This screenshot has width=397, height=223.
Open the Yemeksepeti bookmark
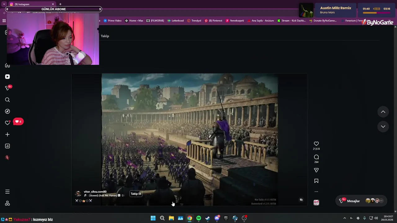tap(235, 21)
